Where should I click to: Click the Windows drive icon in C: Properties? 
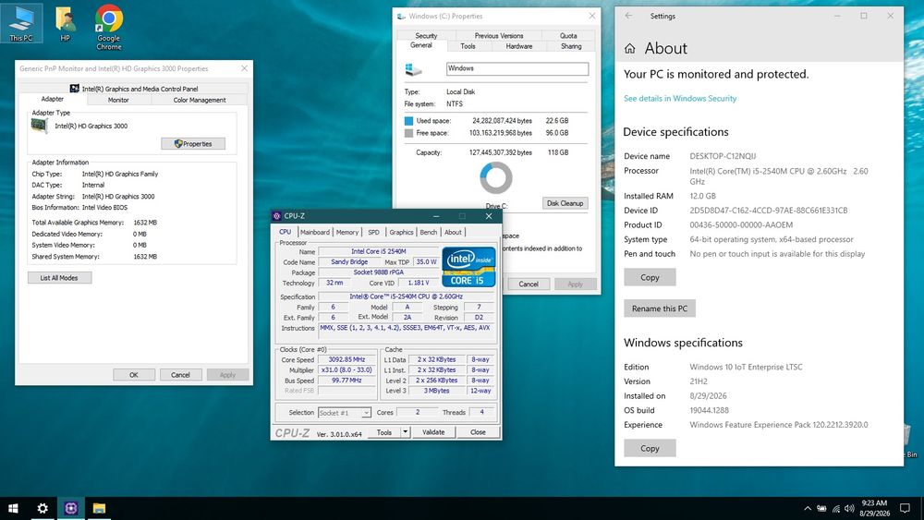point(413,69)
